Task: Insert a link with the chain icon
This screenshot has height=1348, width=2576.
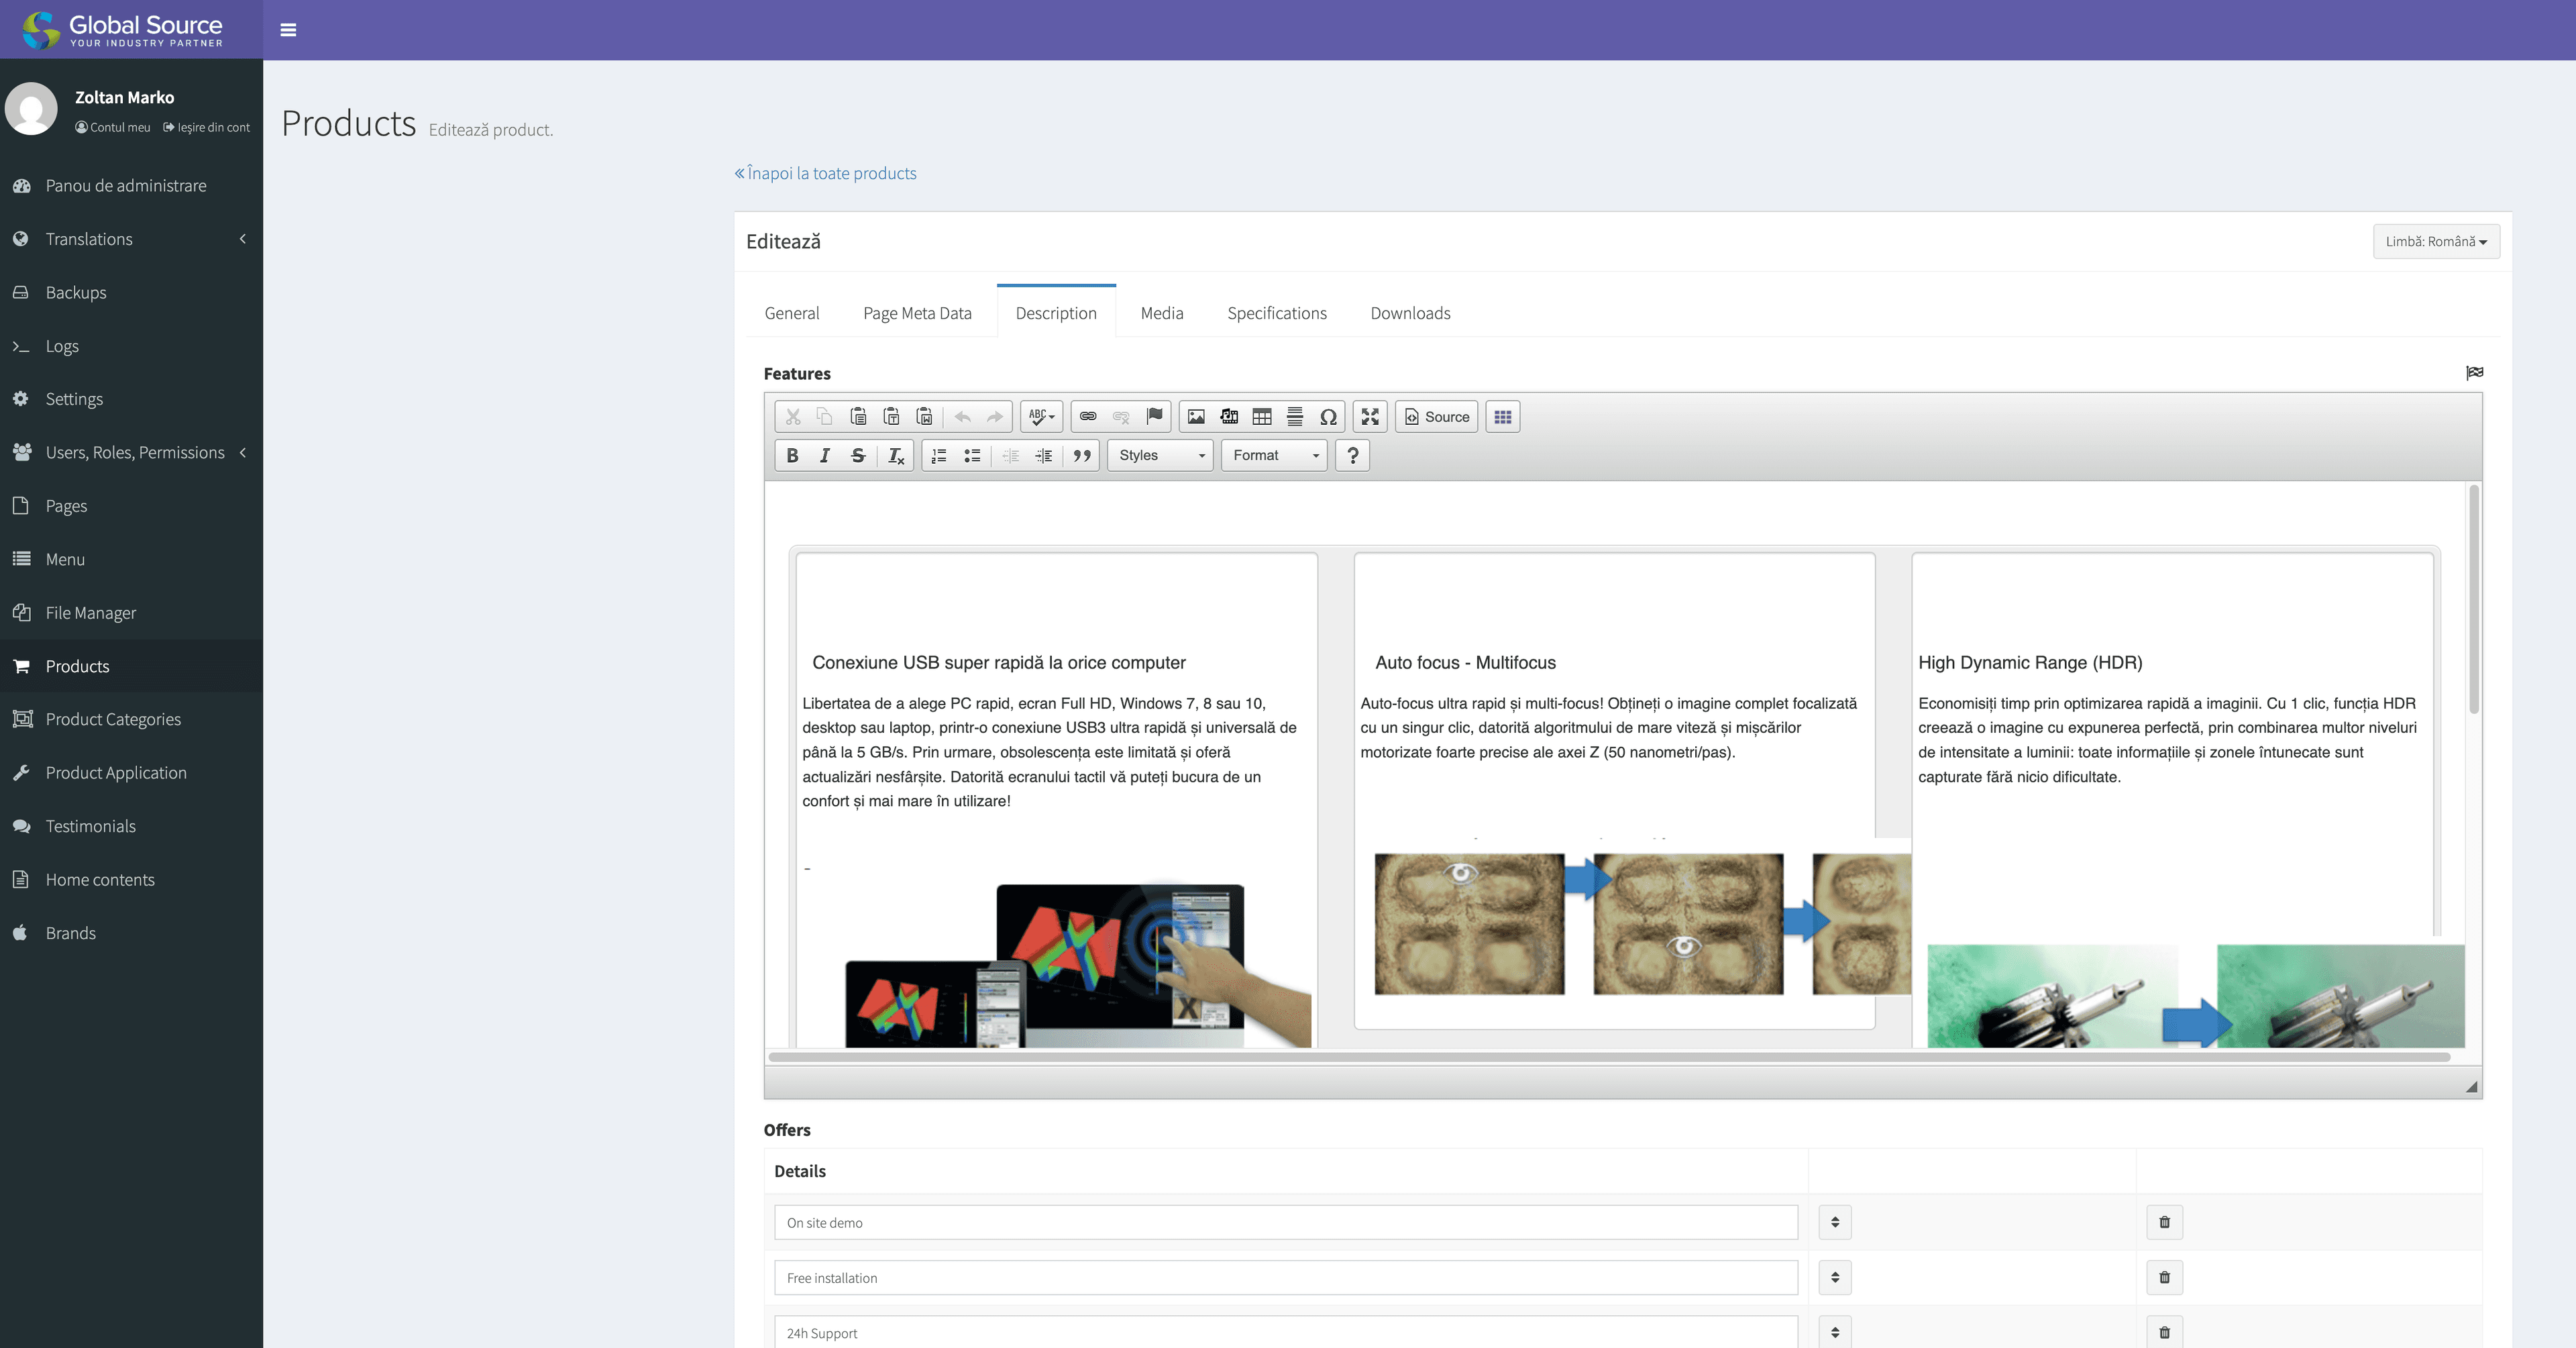Action: coord(1088,417)
